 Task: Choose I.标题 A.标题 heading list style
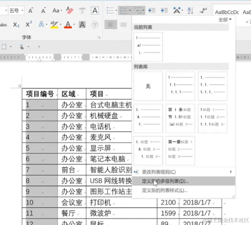[148, 151]
